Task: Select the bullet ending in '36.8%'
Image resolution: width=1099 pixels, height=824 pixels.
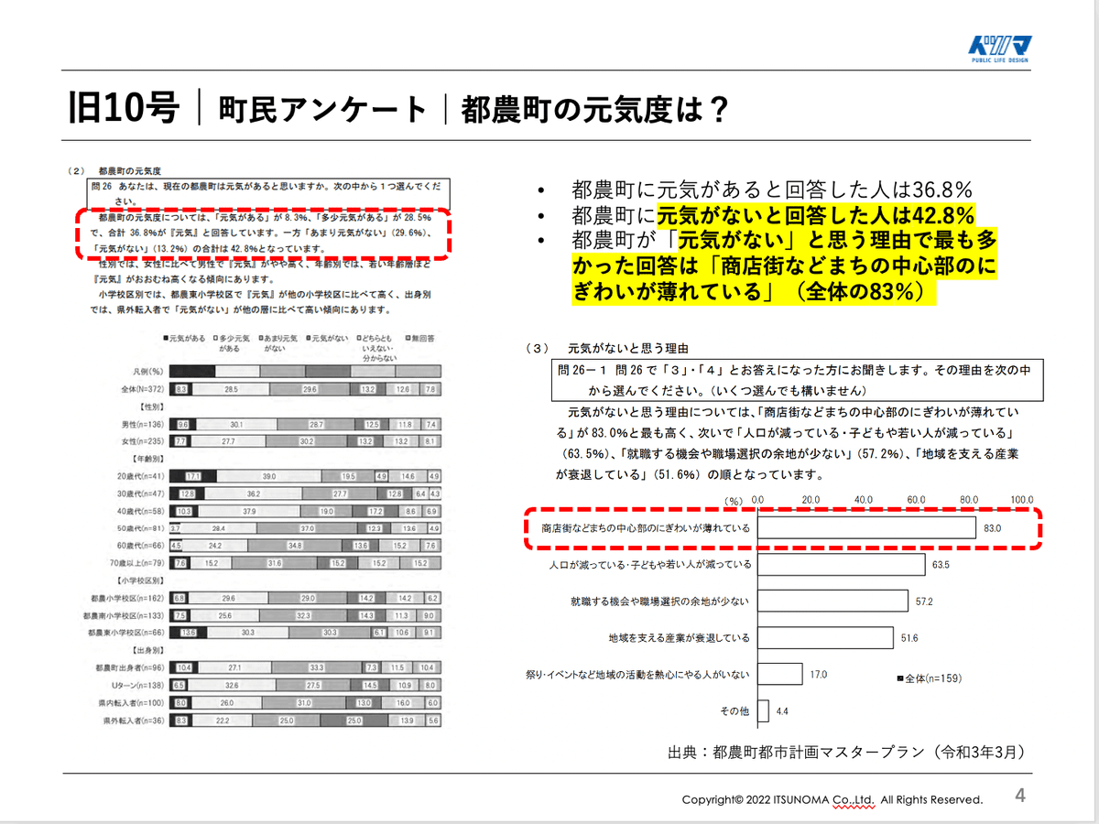Action: [771, 190]
